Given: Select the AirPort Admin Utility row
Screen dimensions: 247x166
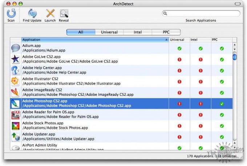Looking at the screenshot, I should [121, 146].
